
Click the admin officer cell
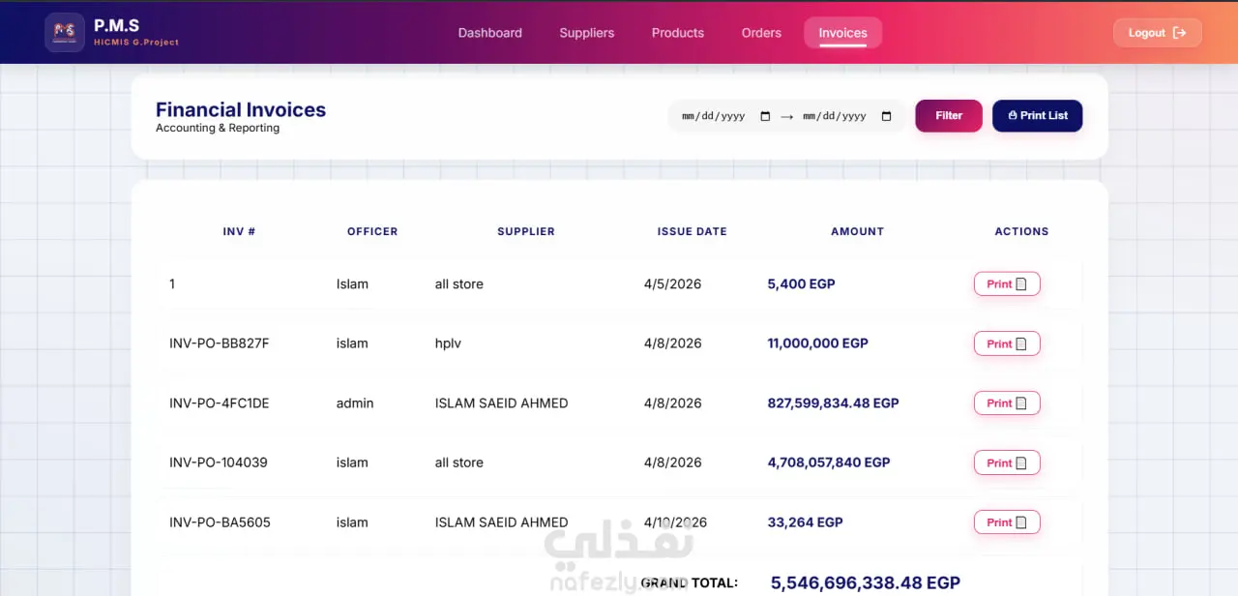(355, 403)
